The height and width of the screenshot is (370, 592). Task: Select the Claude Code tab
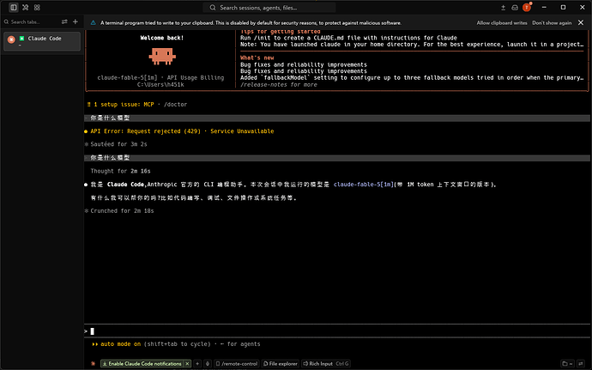42,41
